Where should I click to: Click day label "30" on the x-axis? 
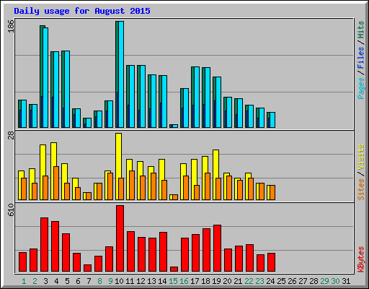pos(335,281)
